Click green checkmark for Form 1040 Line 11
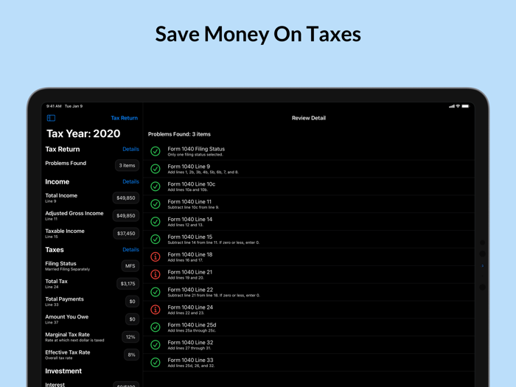 [156, 204]
